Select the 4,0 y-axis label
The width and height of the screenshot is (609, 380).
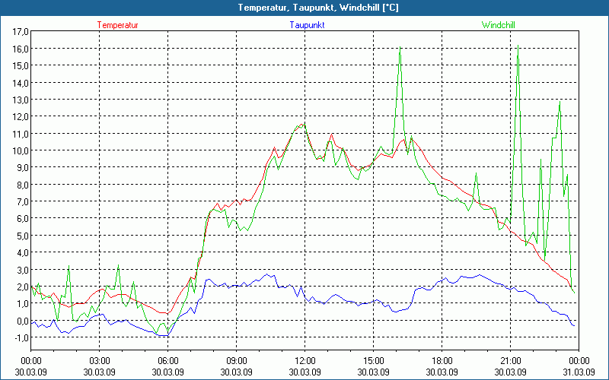click(x=23, y=253)
